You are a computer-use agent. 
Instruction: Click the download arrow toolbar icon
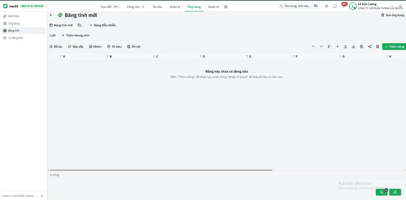click(x=353, y=47)
